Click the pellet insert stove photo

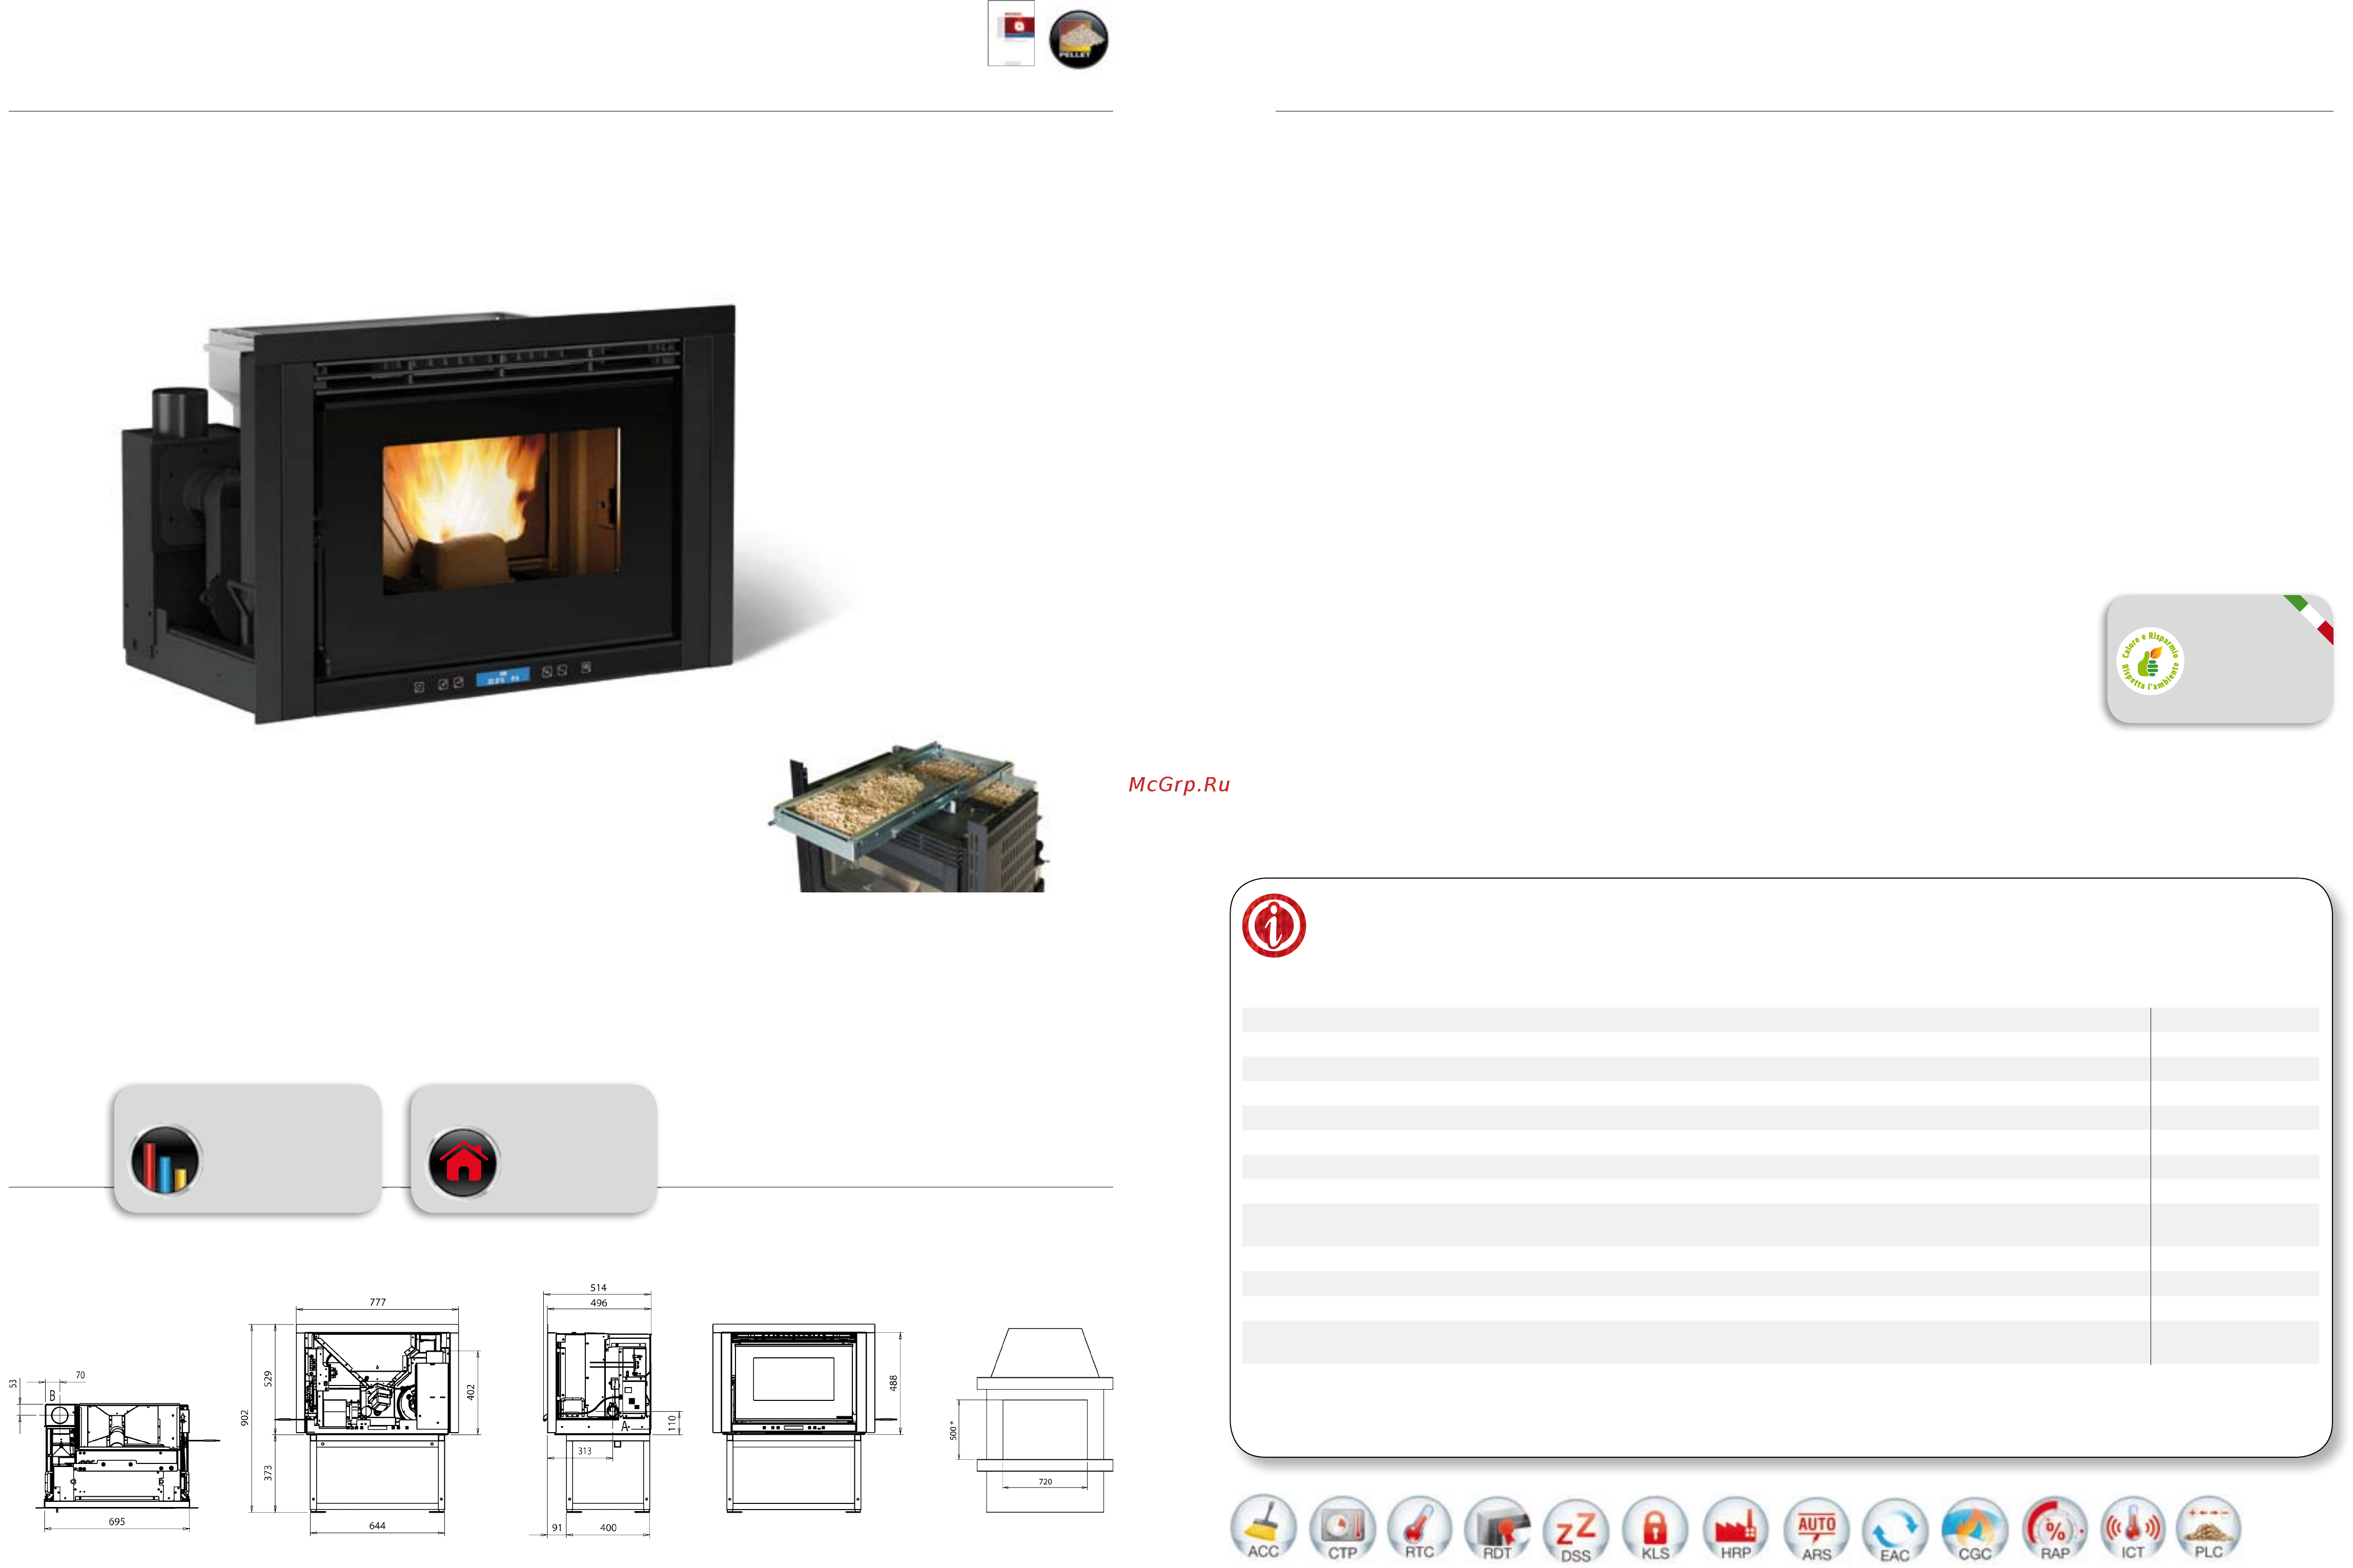point(430,513)
